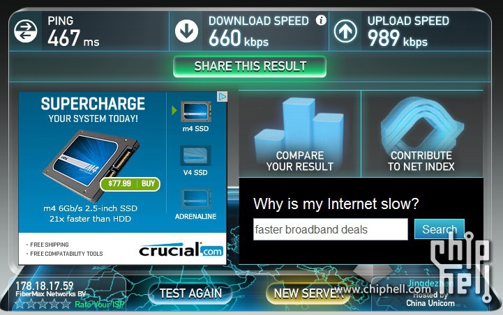This screenshot has height=315, width=503.
Task: Click the AdChoices icon on the ad
Action: point(222,96)
